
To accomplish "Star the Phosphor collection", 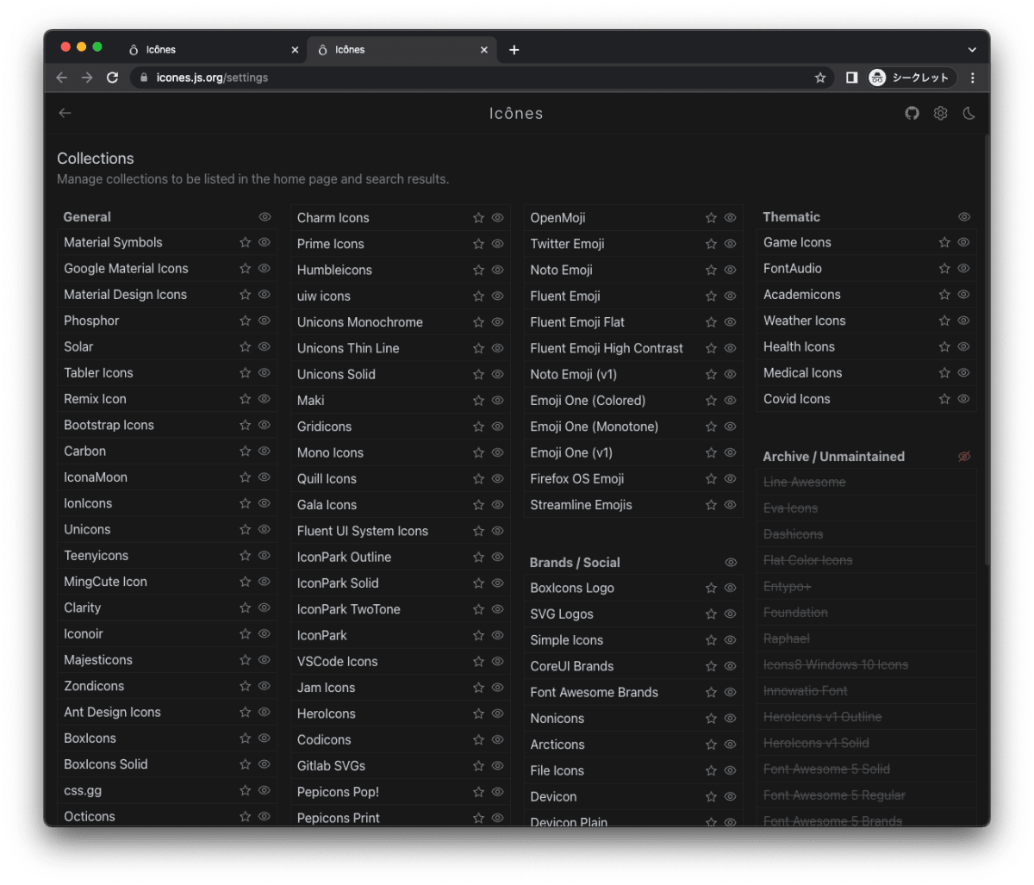I will click(x=245, y=321).
